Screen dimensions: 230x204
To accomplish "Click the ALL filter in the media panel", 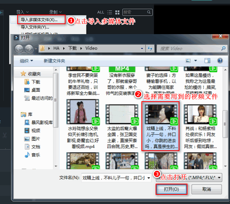I will pyautogui.click(x=100, y=12).
